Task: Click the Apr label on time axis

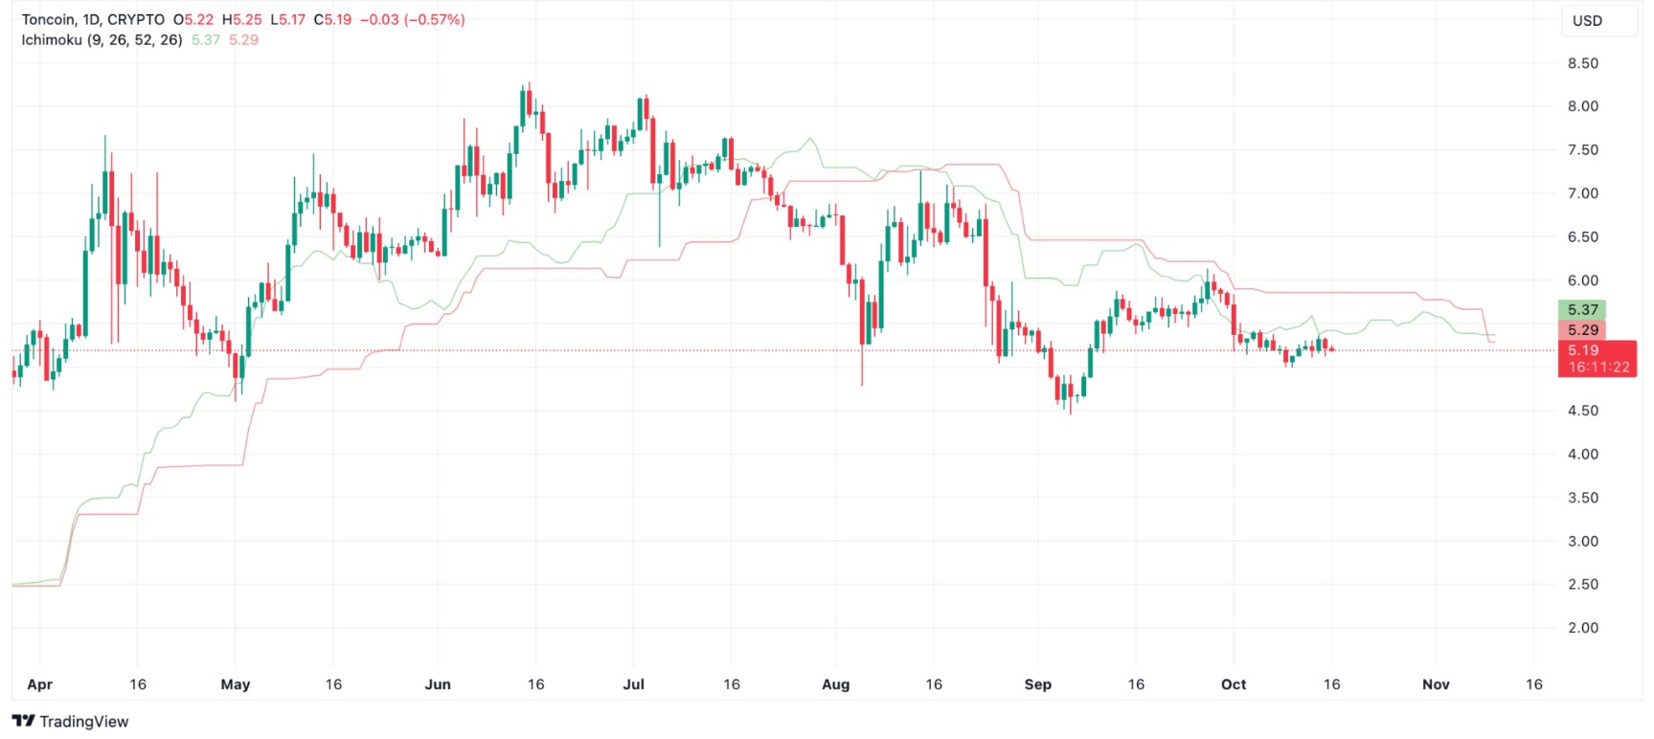Action: click(40, 684)
